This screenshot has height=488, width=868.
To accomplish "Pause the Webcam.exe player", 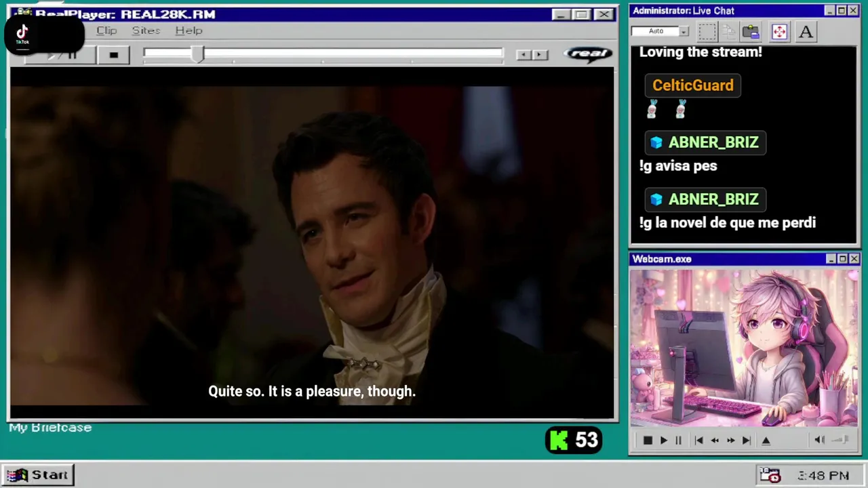I will point(678,441).
